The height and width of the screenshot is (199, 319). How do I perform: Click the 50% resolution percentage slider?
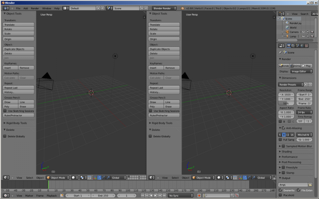(286, 103)
